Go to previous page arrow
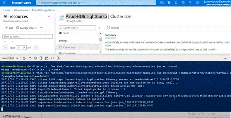The image size is (231, 118). pyautogui.click(x=6, y=48)
